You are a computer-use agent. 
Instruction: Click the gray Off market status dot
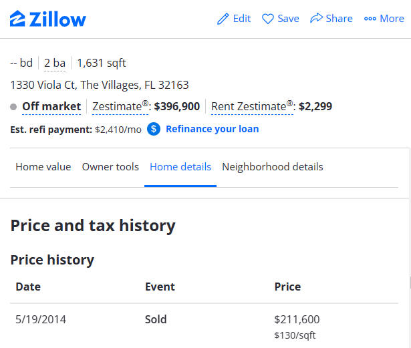pos(13,107)
